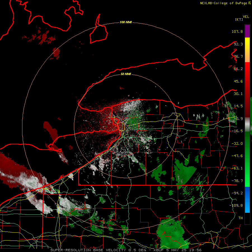Click the green segment of velocity scale

pyautogui.click(x=247, y=159)
